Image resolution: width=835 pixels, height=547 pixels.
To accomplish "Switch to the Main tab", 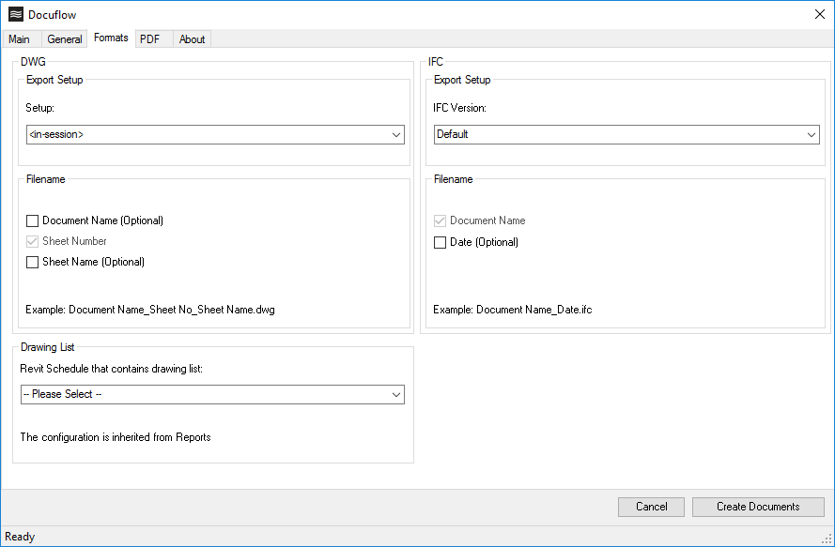I will (20, 38).
